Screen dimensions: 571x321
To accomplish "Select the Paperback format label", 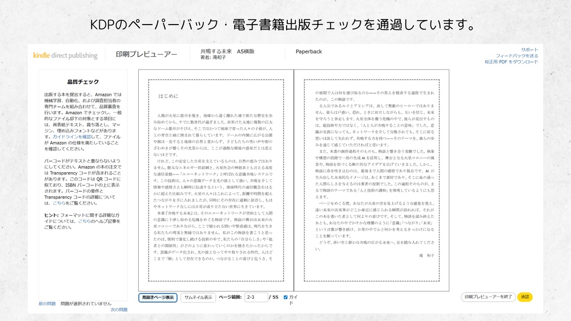I will click(310, 52).
